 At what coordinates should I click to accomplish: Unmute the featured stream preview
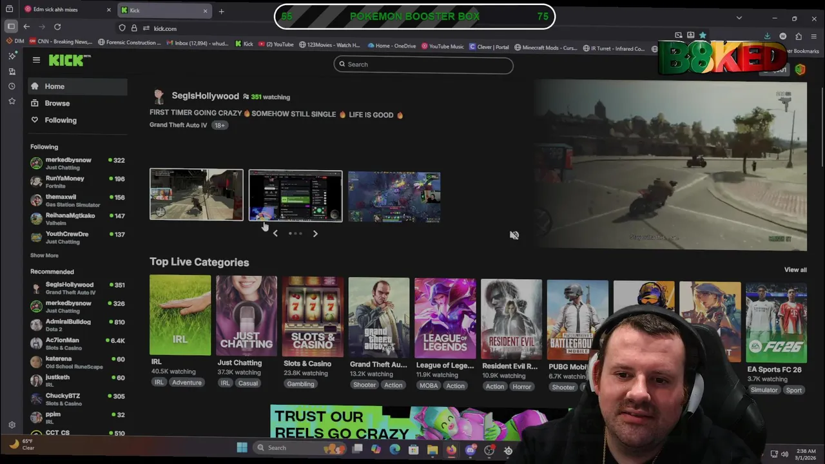click(514, 235)
